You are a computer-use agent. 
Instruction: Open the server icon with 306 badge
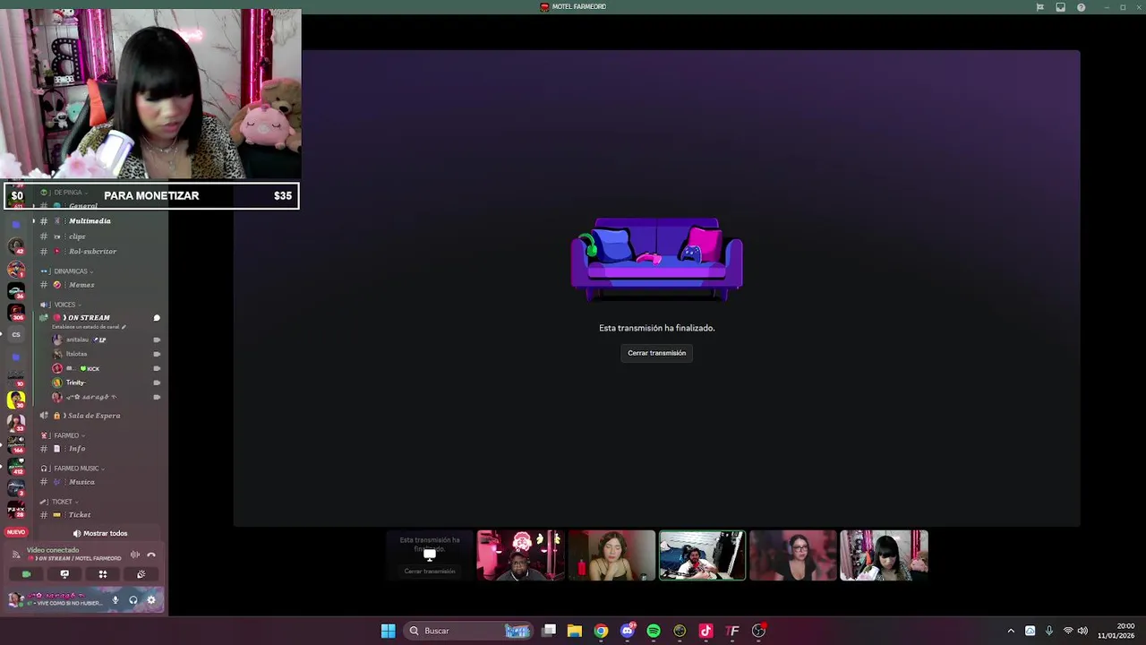click(x=16, y=313)
